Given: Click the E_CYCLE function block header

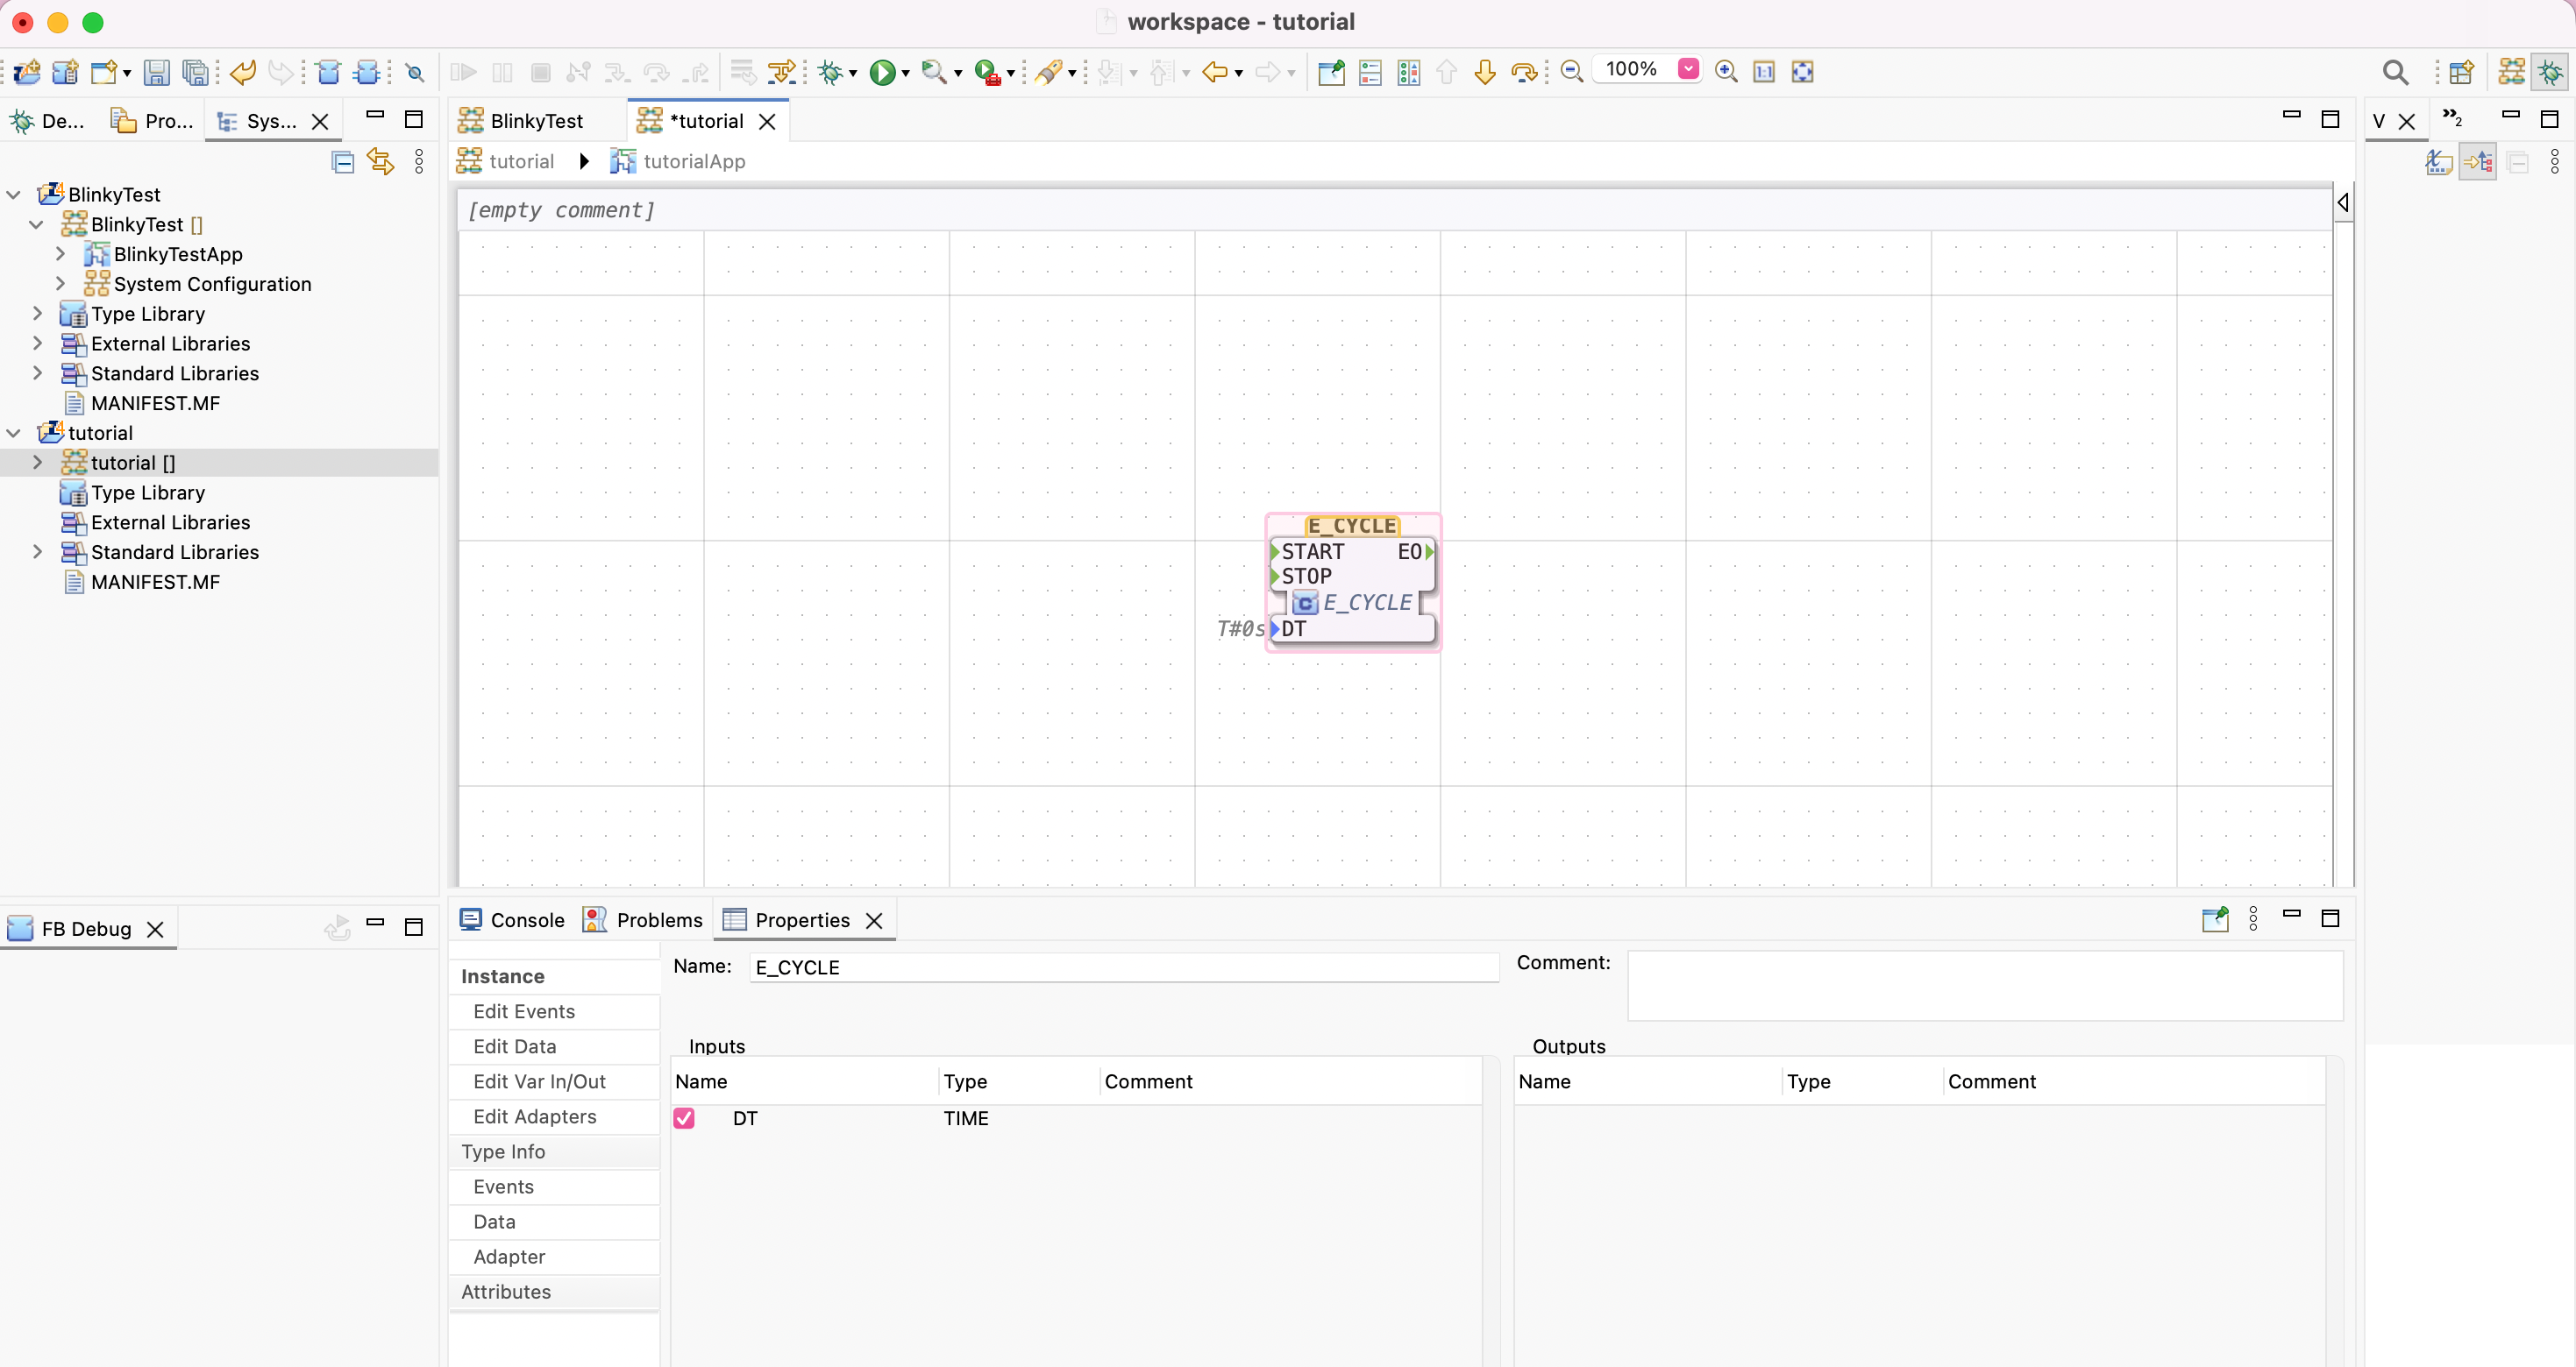Looking at the screenshot, I should pyautogui.click(x=1352, y=526).
